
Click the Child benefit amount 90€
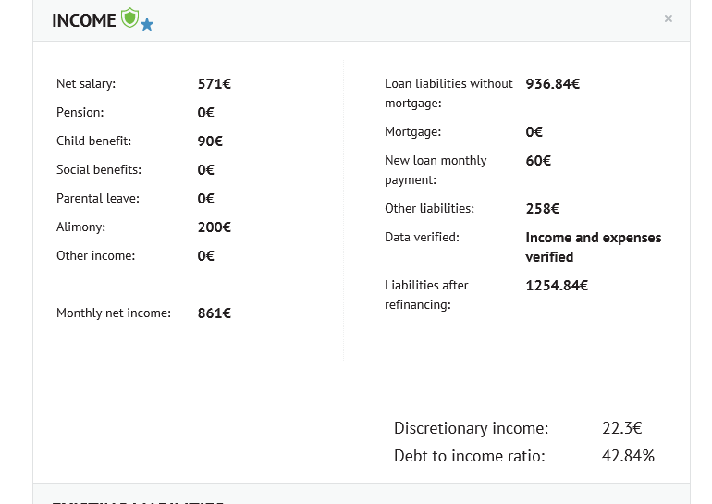(x=210, y=141)
